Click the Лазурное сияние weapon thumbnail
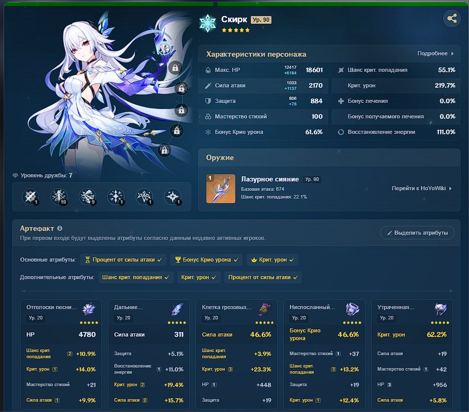Viewport: 469px width, 412px height. point(221,189)
